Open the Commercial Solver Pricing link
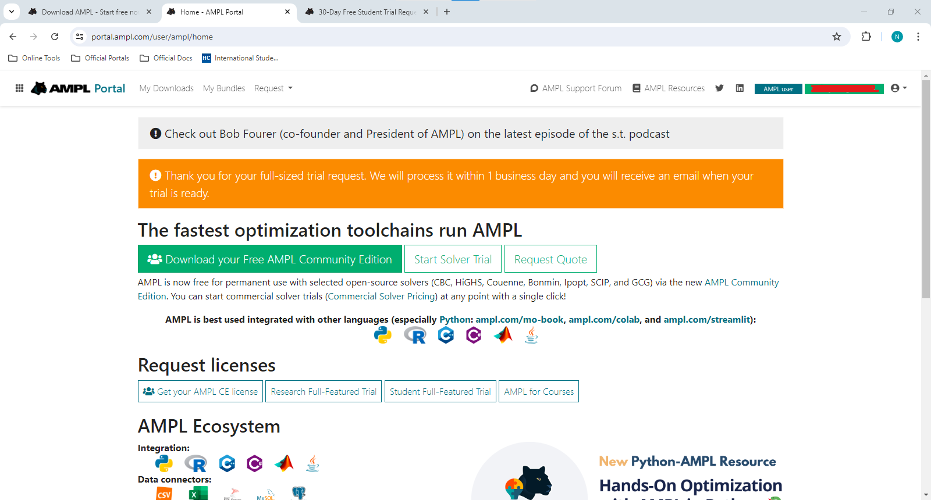Screen dimensions: 931x500 (381, 297)
